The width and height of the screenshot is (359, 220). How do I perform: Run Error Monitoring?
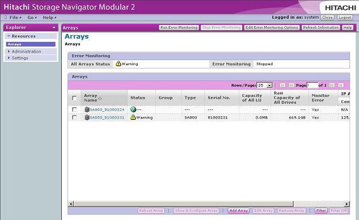[x=179, y=27]
